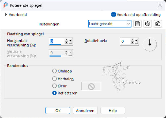Click the PaintShop Pro logo icon

coord(5,5)
